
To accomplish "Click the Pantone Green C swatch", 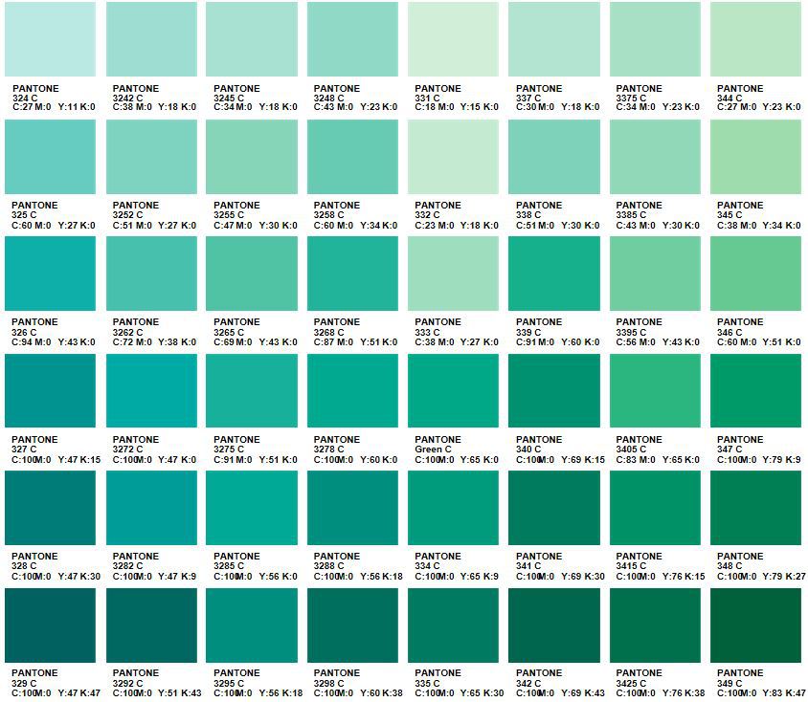I will 453,390.
